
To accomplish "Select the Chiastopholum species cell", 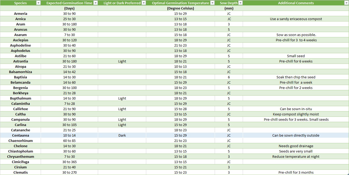I will point(21,151).
